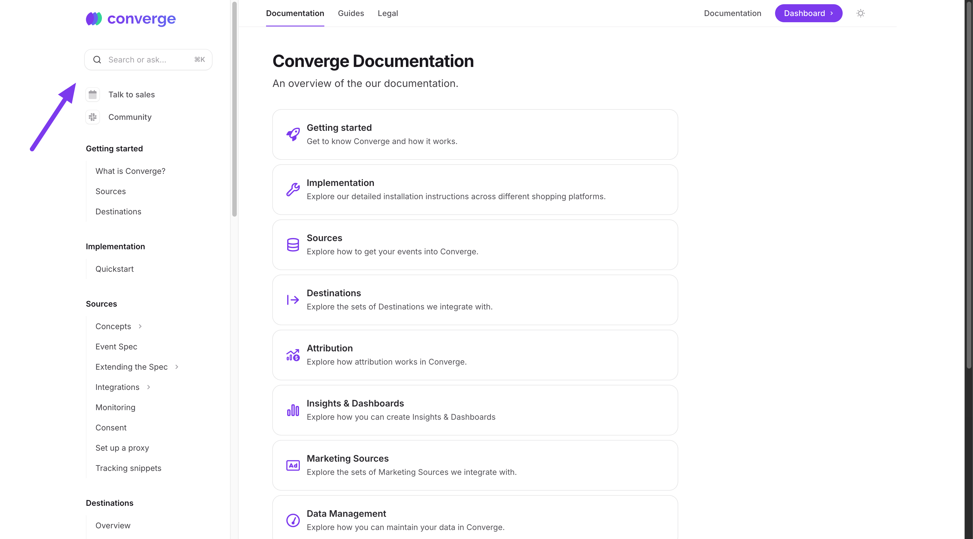Switch to the Legal tab
The width and height of the screenshot is (973, 539).
click(387, 13)
